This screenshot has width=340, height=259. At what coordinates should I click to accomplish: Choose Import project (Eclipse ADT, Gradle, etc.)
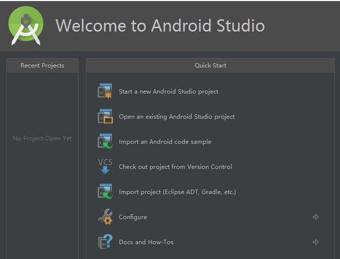[x=177, y=192]
